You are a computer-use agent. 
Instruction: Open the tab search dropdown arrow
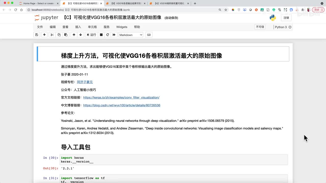[x=322, y=4]
